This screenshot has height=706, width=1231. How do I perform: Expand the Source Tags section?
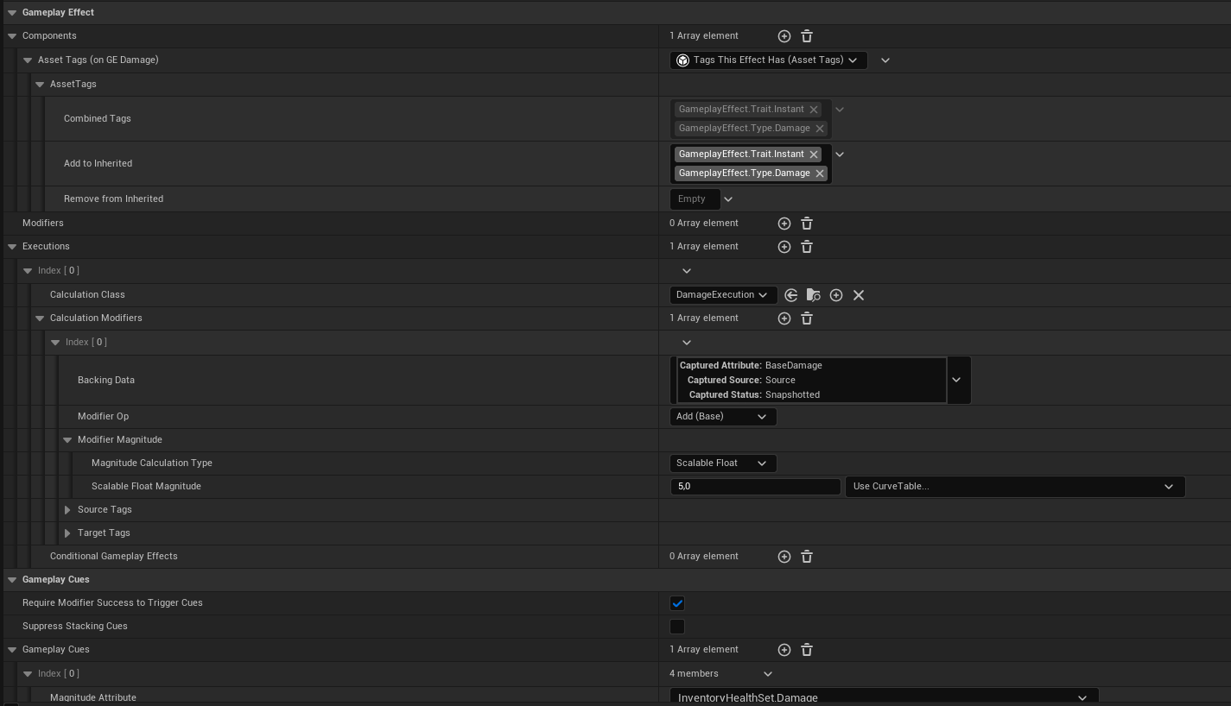67,510
